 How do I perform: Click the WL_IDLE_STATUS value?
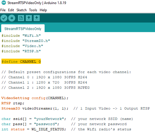[48, 129]
